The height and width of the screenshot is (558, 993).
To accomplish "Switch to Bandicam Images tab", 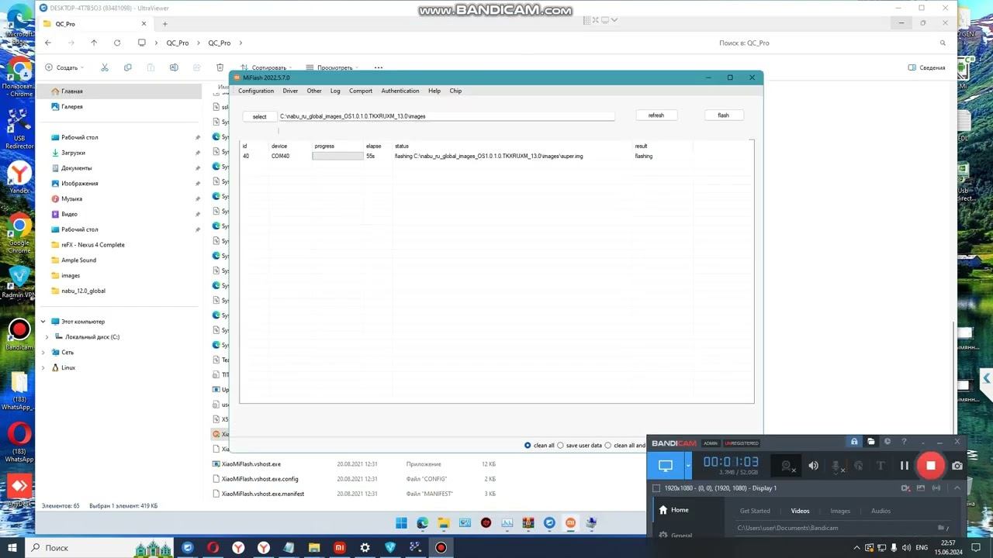I will 840,511.
